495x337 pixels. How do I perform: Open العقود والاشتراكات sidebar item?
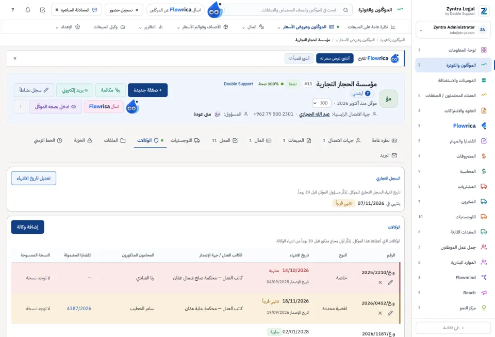click(x=453, y=110)
